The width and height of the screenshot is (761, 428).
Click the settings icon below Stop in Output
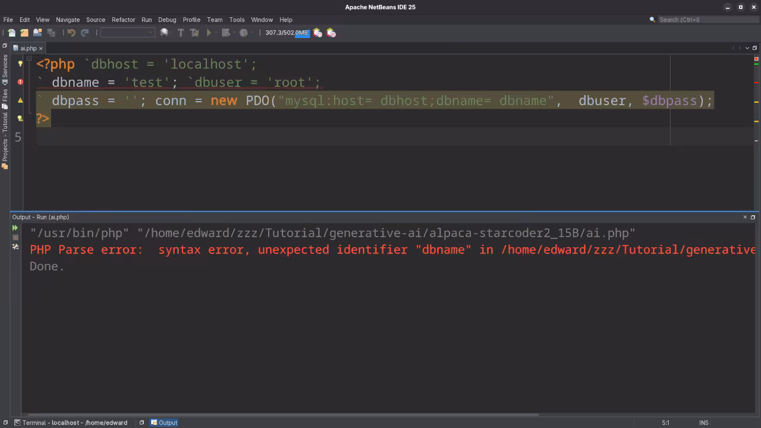point(15,247)
